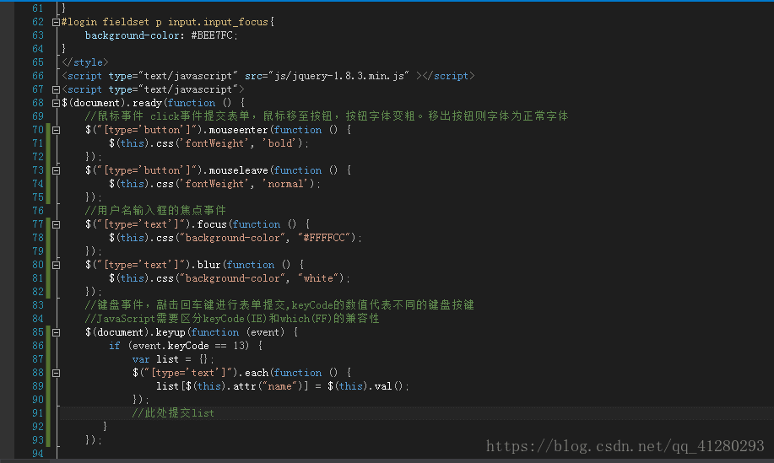Collapse the blur handler on line 80
The image size is (774, 463).
pos(56,266)
